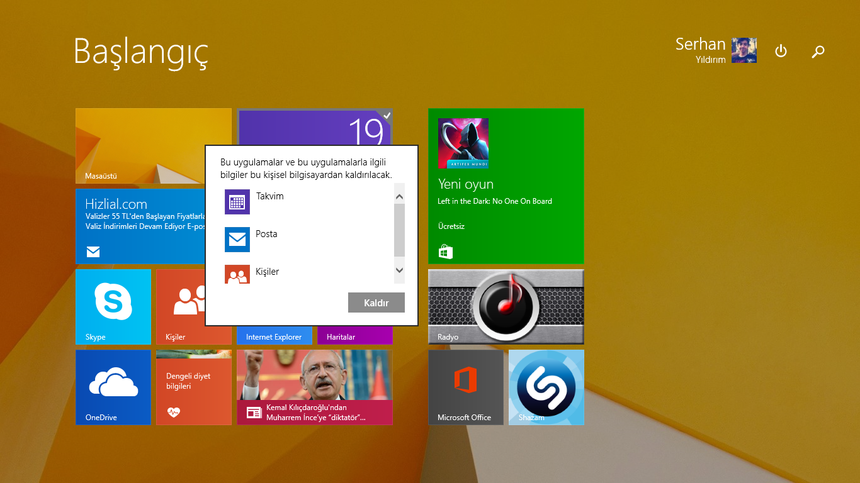The height and width of the screenshot is (483, 860).
Task: Click the Ücretsiz label on store tile
Action: tap(451, 226)
